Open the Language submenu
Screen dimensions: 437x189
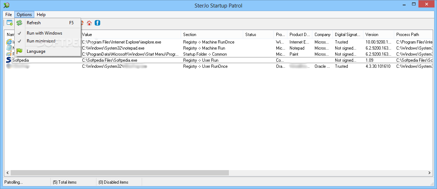(x=47, y=51)
